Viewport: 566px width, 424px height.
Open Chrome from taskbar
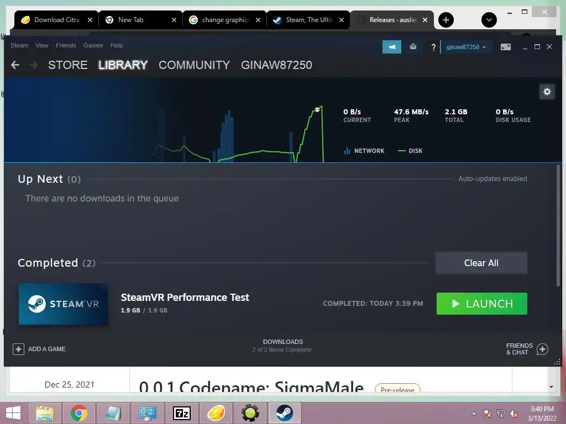coord(79,413)
